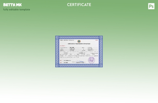Click the national emblem on the certificate
This screenshot has width=158, height=103.
[79, 41]
